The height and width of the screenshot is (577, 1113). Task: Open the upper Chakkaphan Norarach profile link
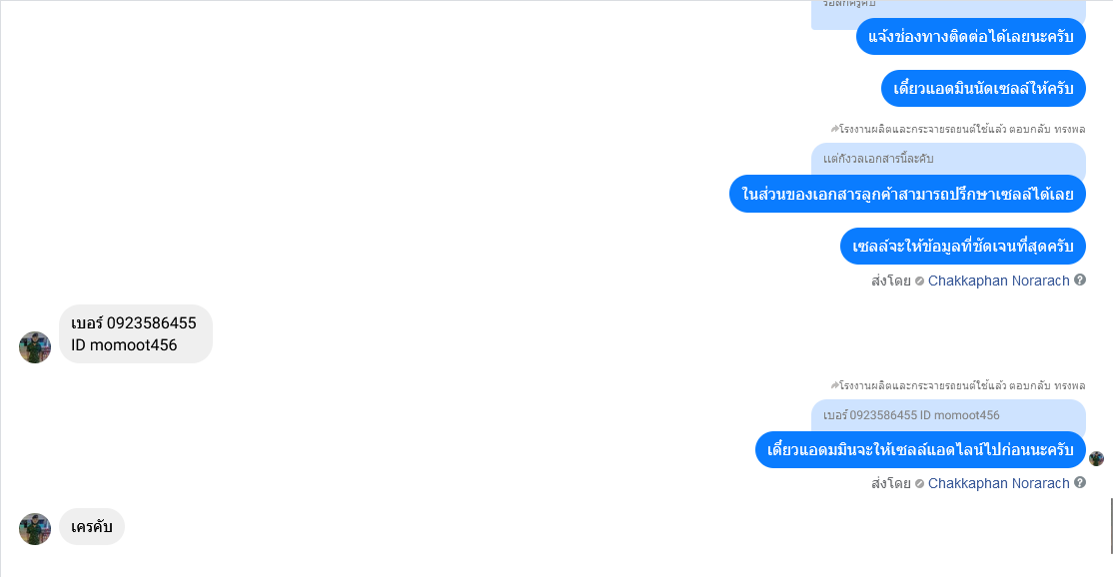pos(998,281)
